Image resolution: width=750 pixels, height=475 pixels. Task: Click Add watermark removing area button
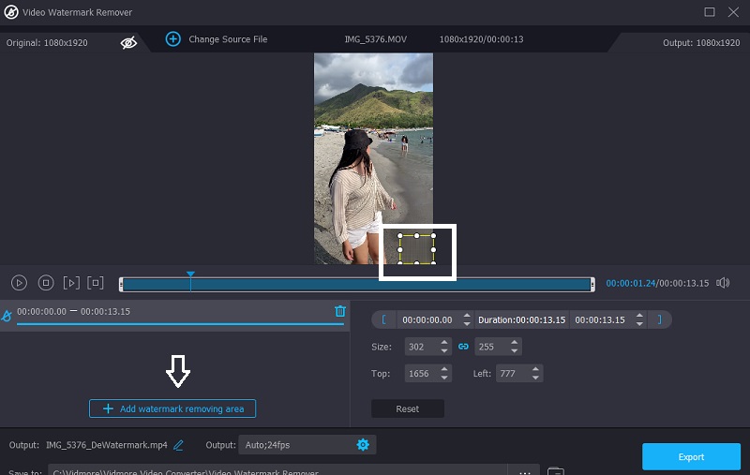pyautogui.click(x=172, y=408)
